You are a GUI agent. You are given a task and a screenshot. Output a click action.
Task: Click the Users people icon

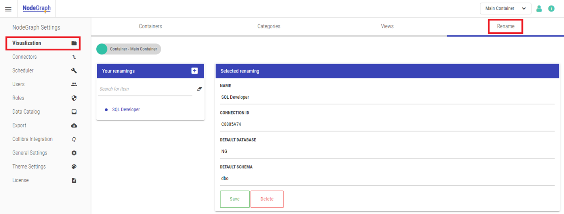pyautogui.click(x=74, y=84)
